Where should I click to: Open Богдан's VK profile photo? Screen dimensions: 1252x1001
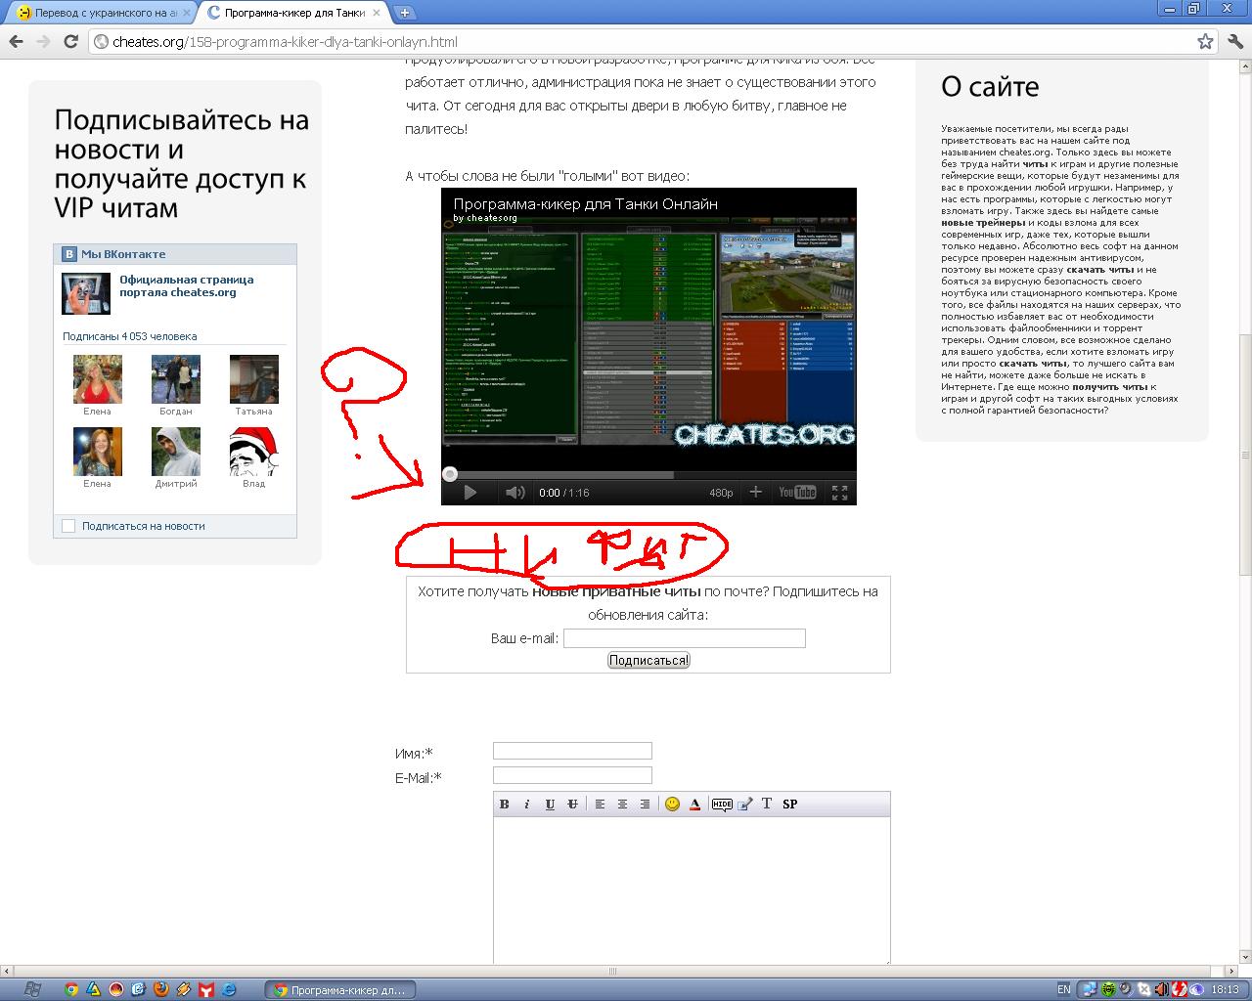176,379
